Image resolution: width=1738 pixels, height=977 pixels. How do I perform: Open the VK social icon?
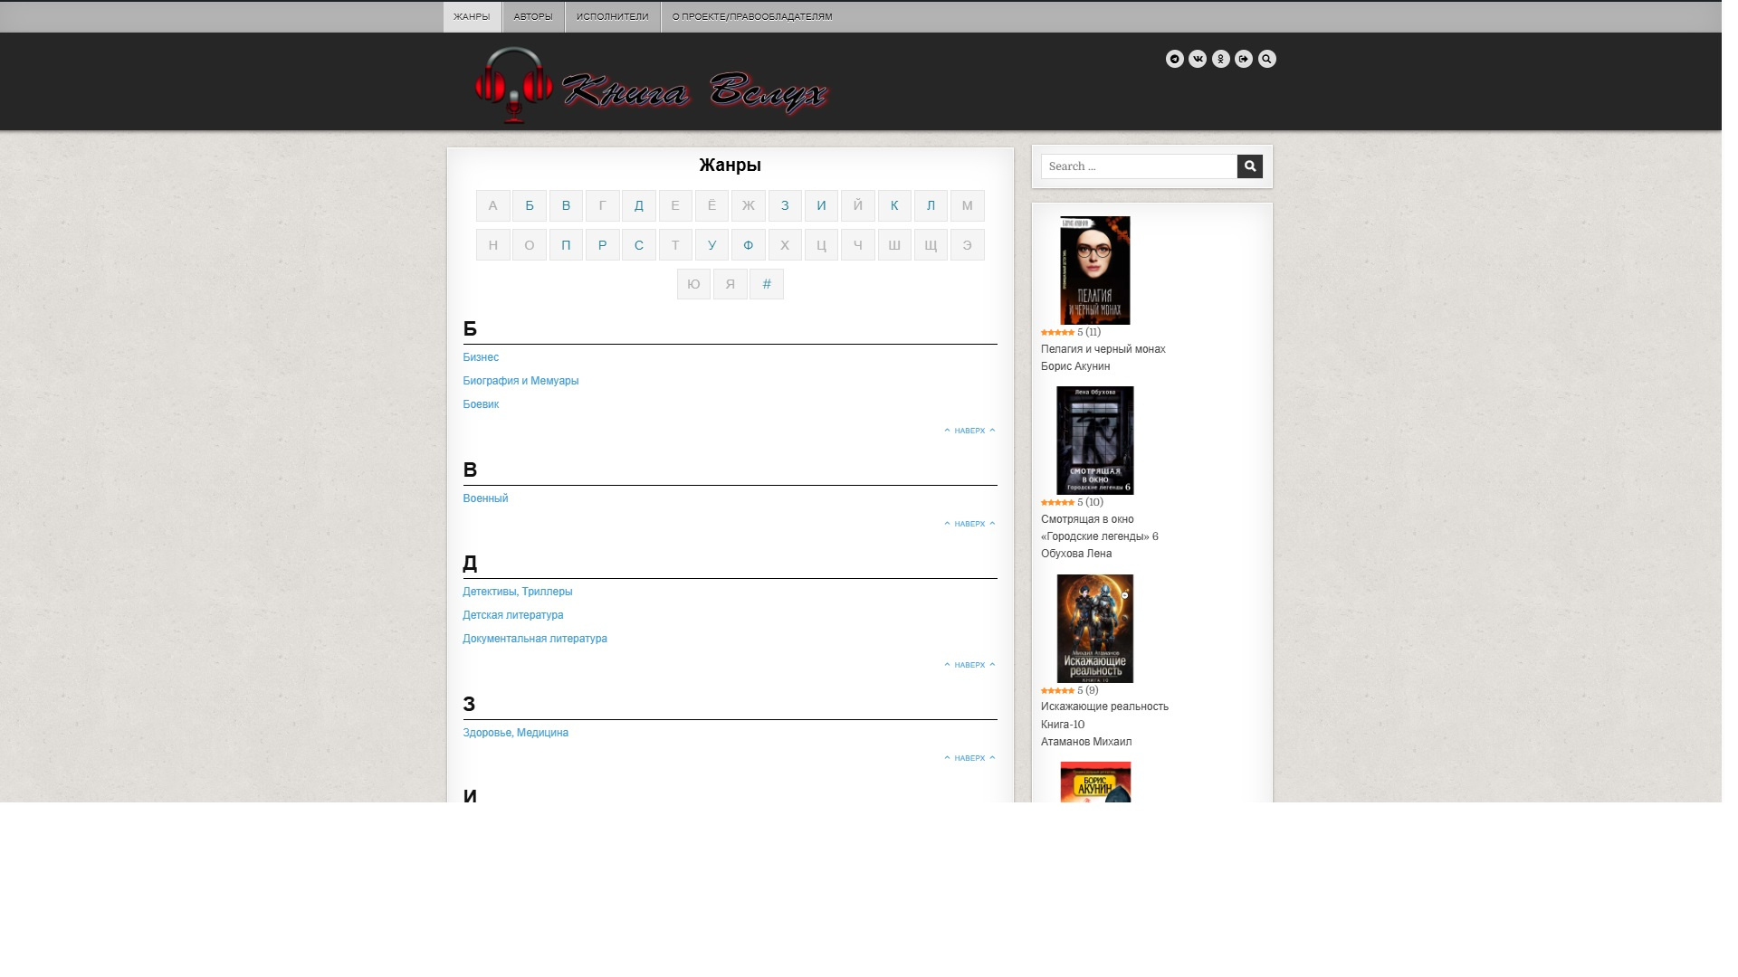1198,59
